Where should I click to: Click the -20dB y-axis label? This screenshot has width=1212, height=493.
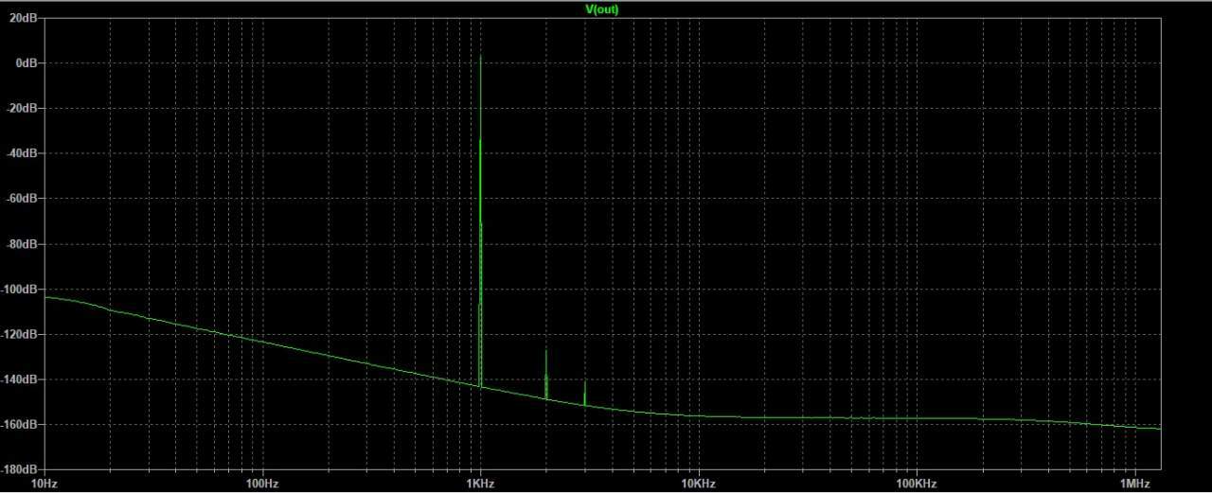[x=24, y=109]
